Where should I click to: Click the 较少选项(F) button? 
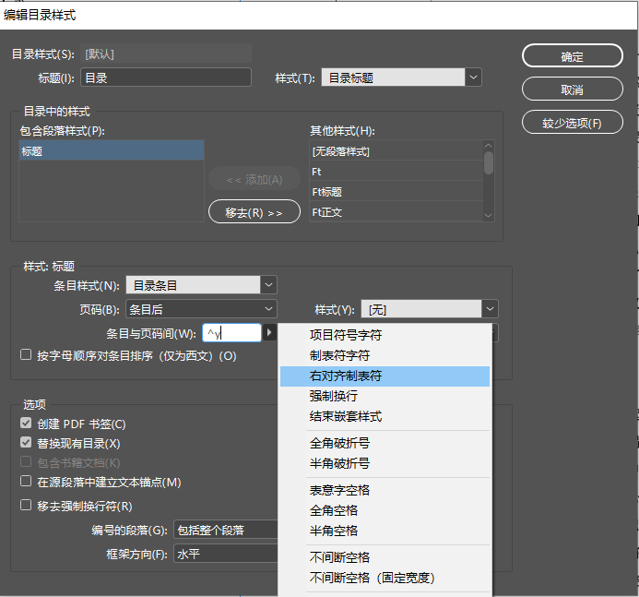(573, 123)
